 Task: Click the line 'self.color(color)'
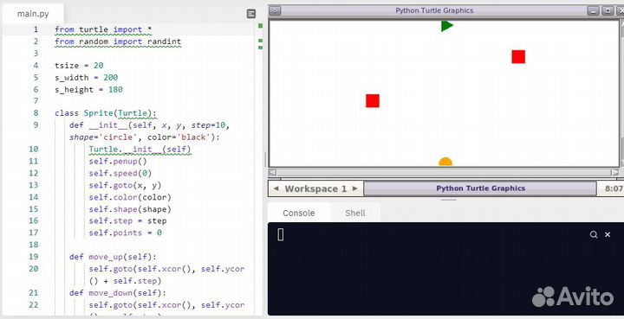[130, 197]
